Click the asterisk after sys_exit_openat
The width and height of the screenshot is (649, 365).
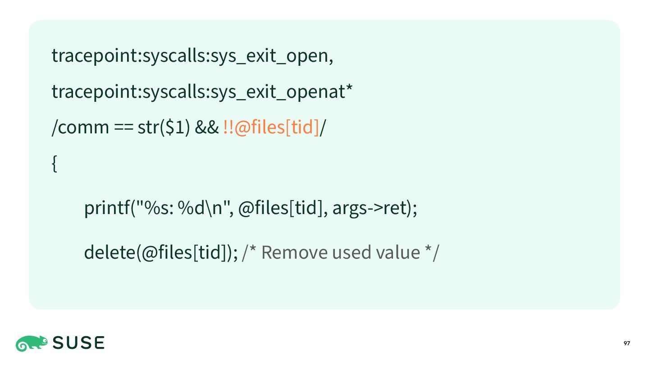(348, 88)
